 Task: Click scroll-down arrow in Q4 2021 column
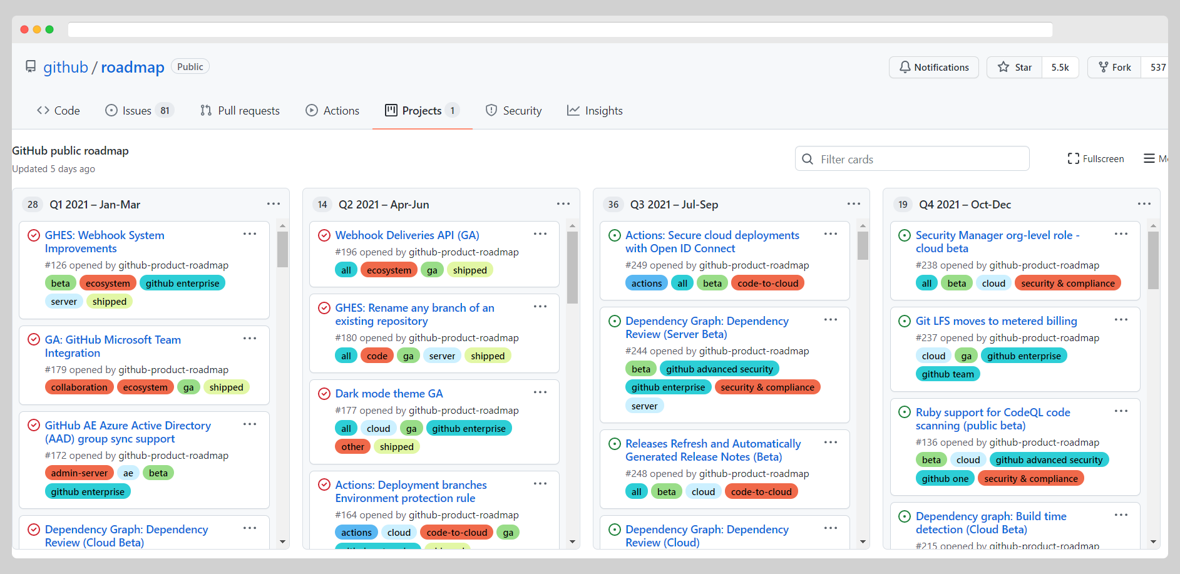tap(1153, 541)
